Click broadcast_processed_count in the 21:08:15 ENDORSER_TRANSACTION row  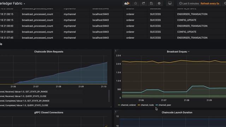pos(37,14)
